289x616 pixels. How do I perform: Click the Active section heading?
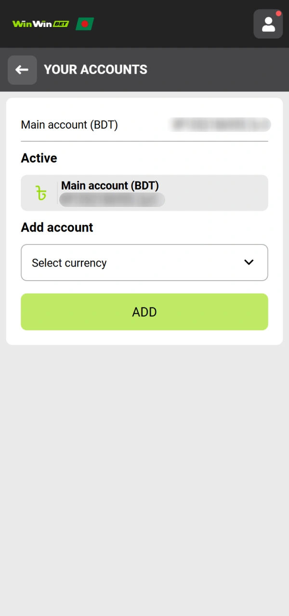coord(39,158)
